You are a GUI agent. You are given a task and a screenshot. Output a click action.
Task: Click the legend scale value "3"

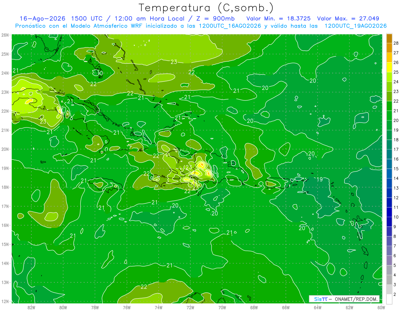click(395, 285)
